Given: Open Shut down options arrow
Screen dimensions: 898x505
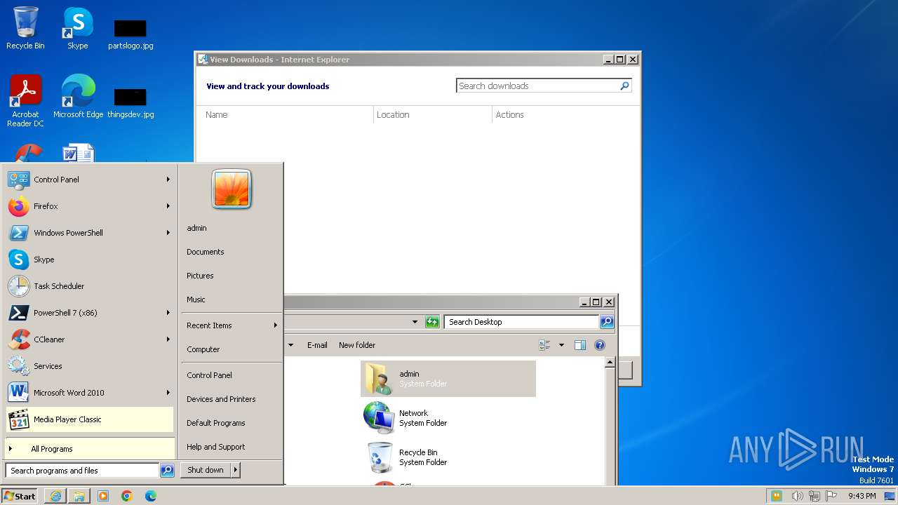Looking at the screenshot, I should pyautogui.click(x=236, y=470).
